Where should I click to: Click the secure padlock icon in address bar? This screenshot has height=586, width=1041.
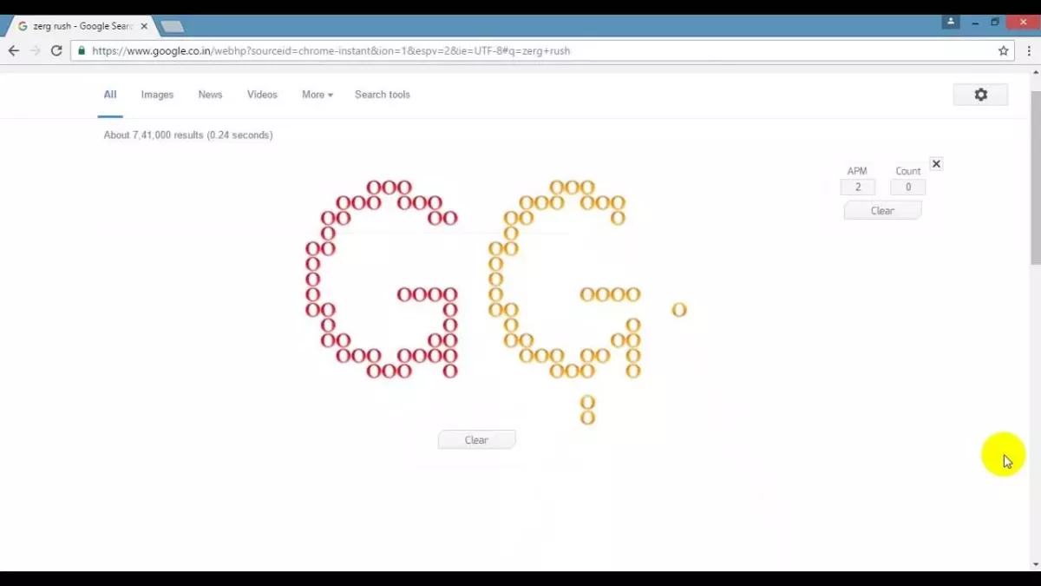point(82,51)
